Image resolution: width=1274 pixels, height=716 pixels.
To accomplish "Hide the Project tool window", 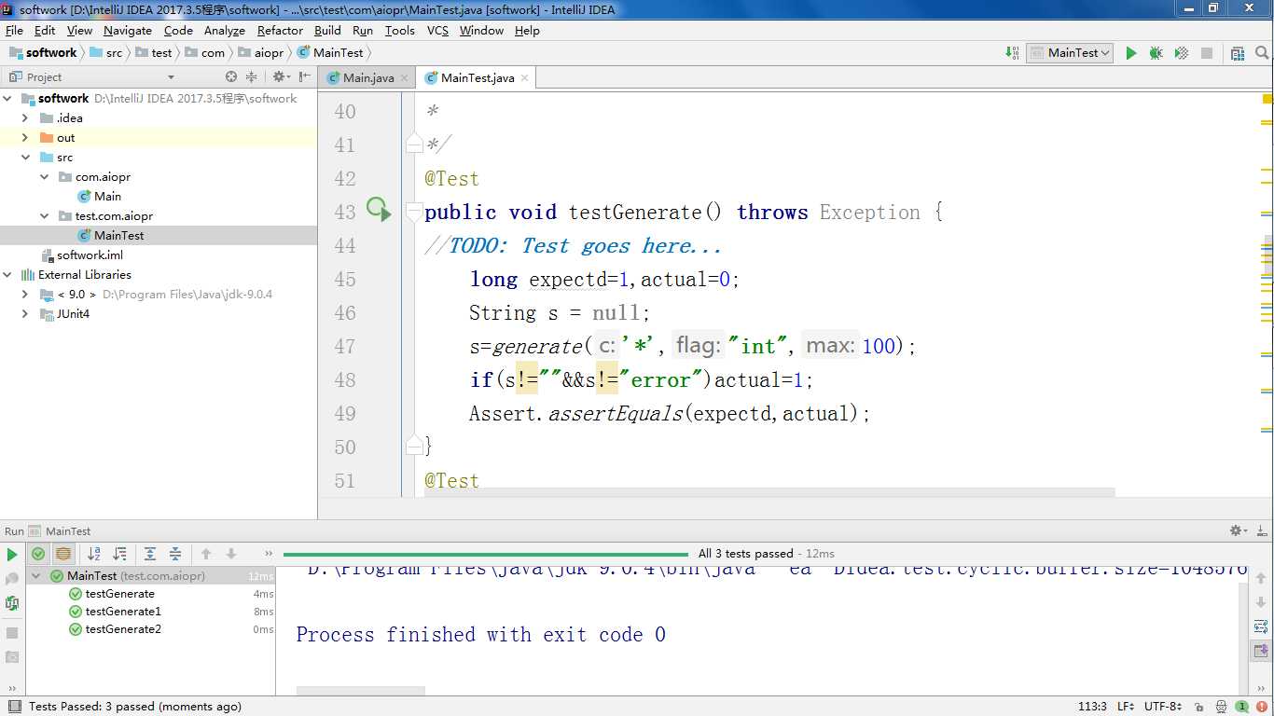I will point(305,77).
